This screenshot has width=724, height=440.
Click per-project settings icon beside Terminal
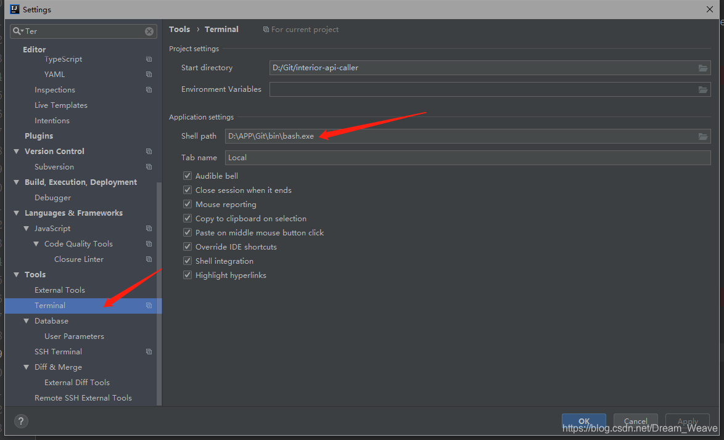pyautogui.click(x=149, y=305)
